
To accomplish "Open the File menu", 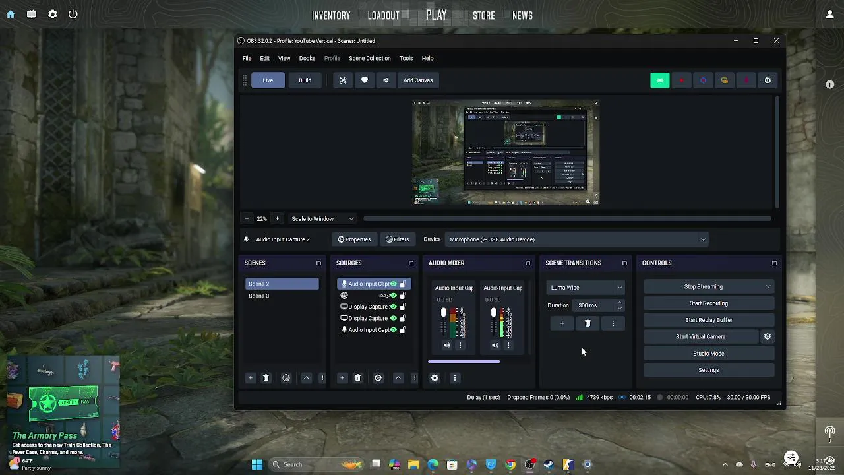I will (x=247, y=58).
